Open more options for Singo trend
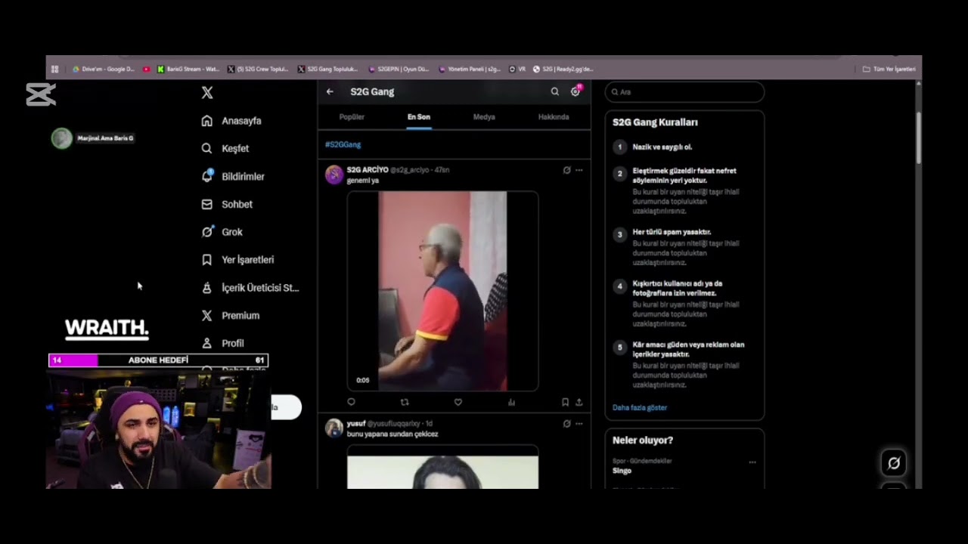 (752, 462)
